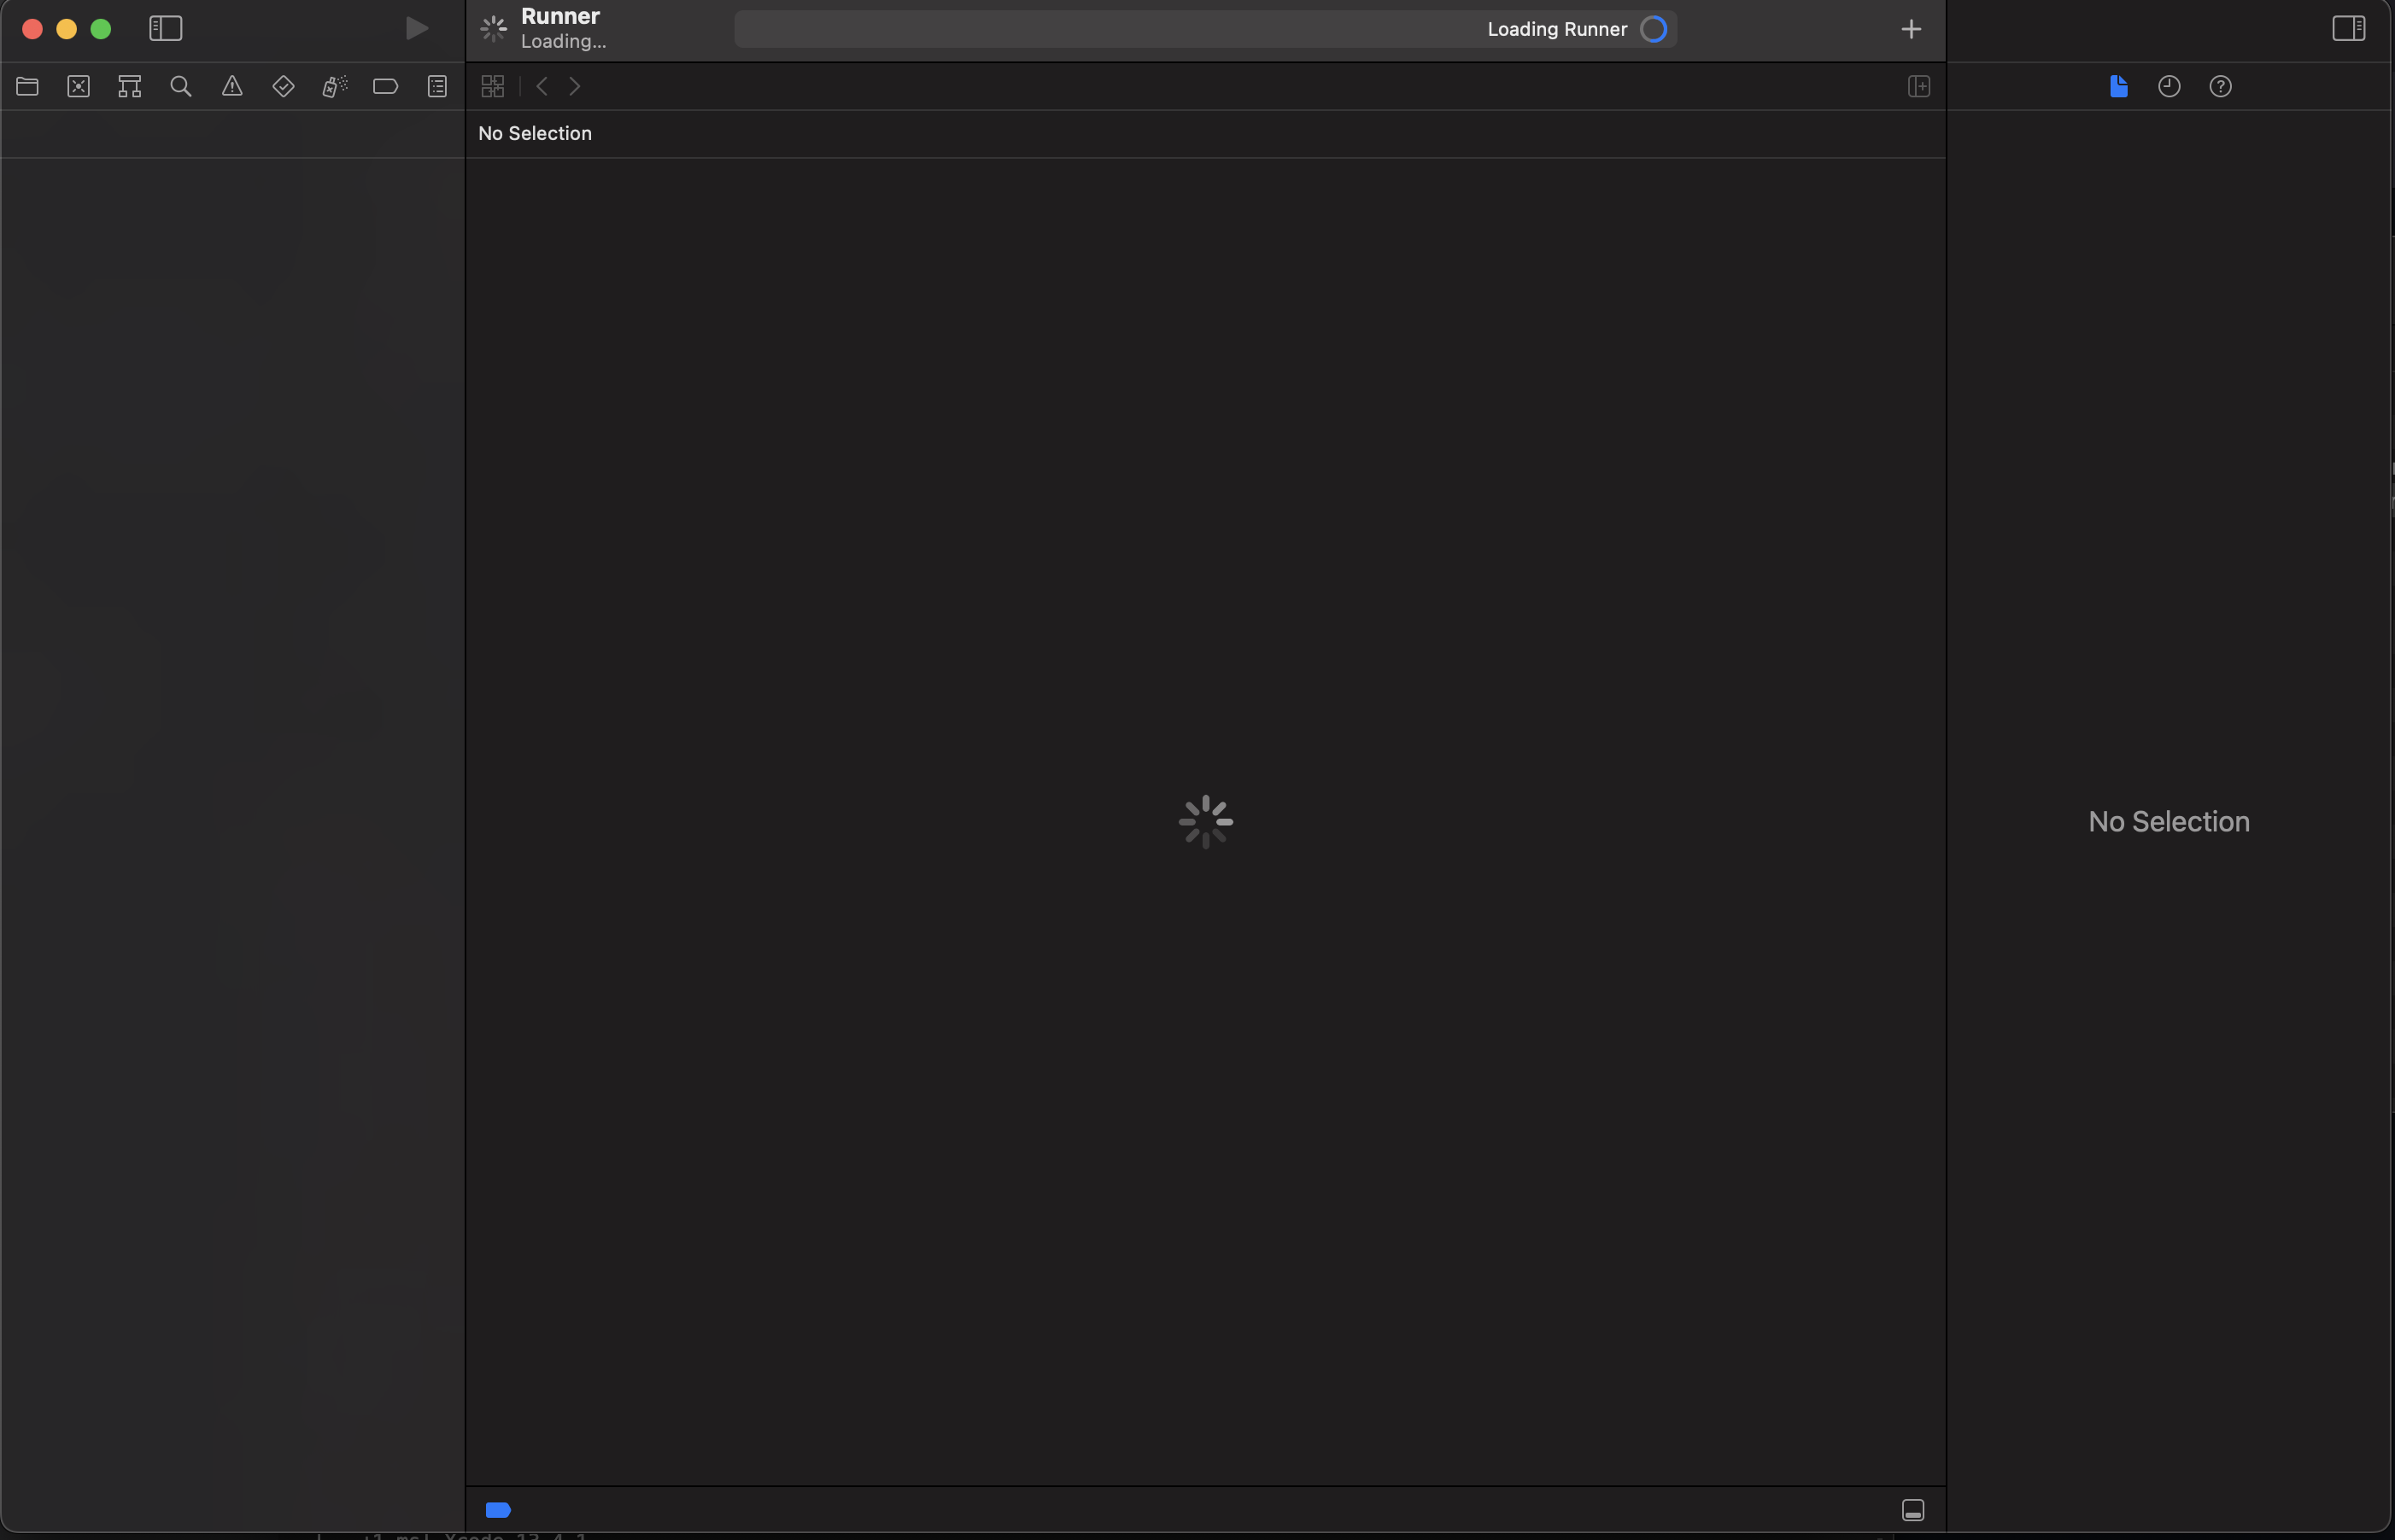
Task: Navigate back in the editor history
Action: pyautogui.click(x=542, y=86)
